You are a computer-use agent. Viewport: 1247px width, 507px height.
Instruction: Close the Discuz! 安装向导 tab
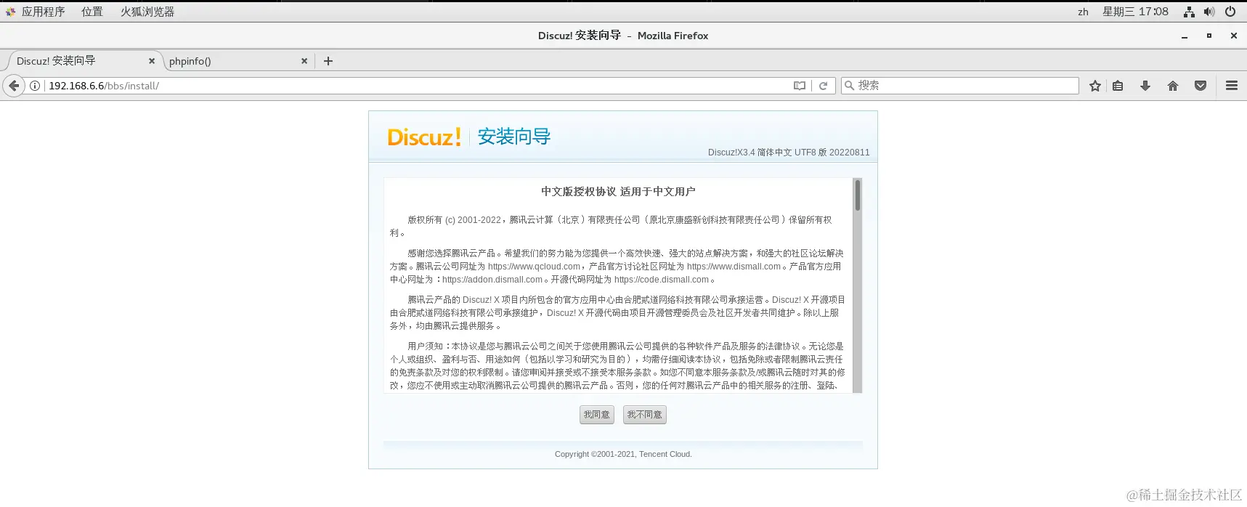(x=152, y=61)
